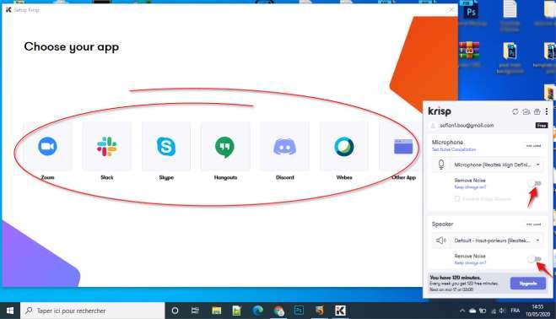Tick the greyed checkbox under Microphone Remove Noise

click(457, 198)
